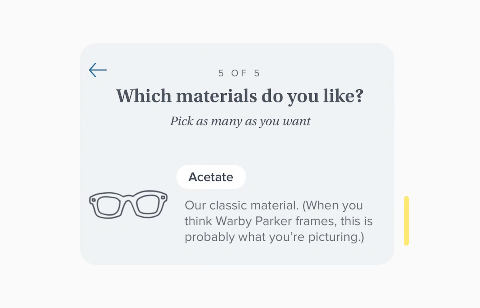Click the right lens of glasses icon
480x308 pixels.
(x=149, y=205)
